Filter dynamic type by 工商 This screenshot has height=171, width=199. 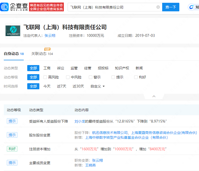[47, 68]
